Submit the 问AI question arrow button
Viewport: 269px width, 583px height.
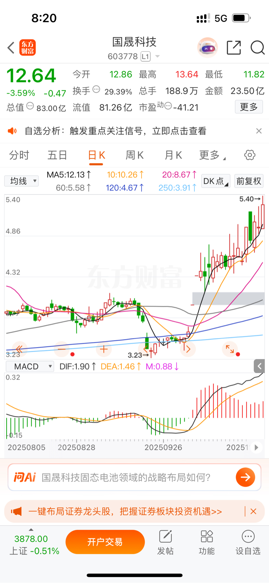pos(245,477)
